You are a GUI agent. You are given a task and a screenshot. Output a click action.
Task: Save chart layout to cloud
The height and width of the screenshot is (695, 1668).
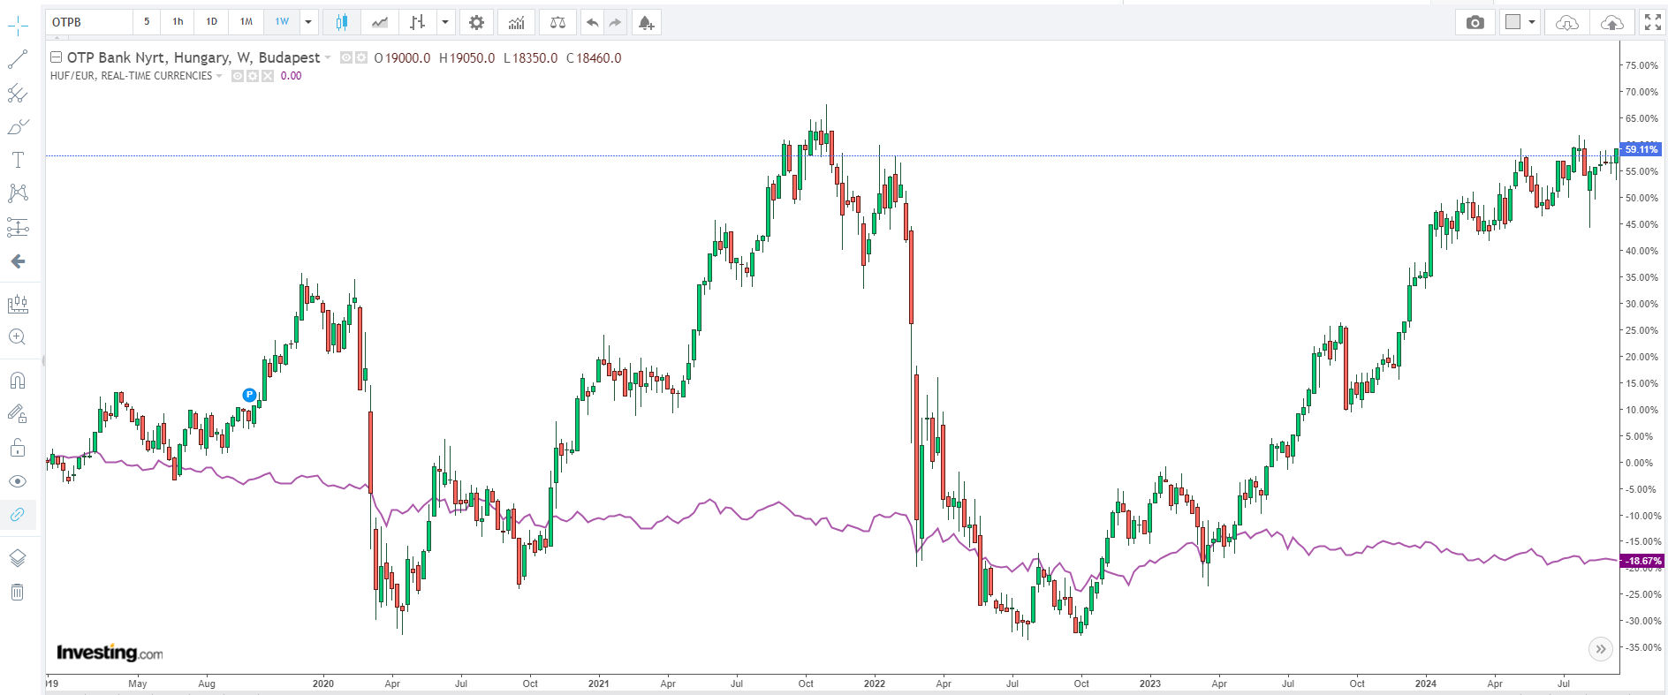tap(1612, 22)
